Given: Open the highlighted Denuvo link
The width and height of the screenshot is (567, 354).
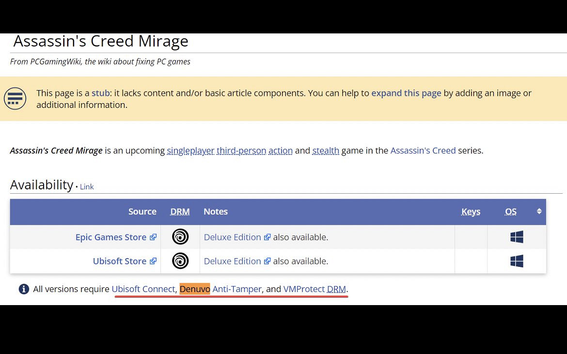Looking at the screenshot, I should click(x=195, y=289).
